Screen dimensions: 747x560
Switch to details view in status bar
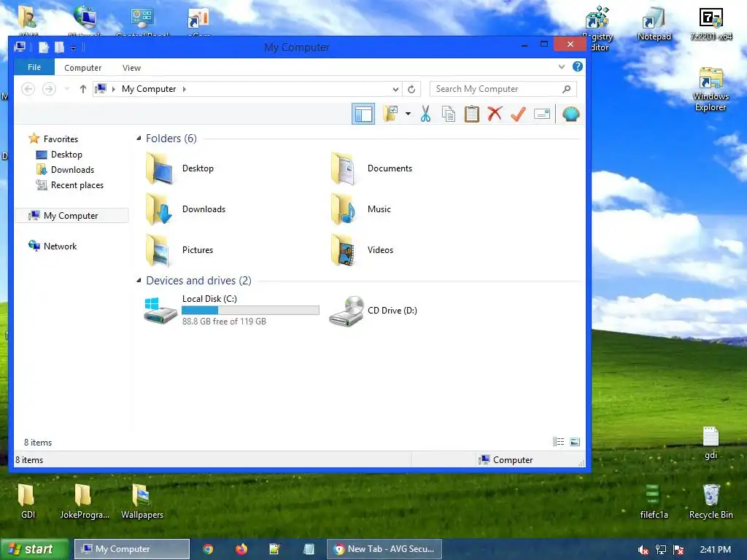point(558,442)
